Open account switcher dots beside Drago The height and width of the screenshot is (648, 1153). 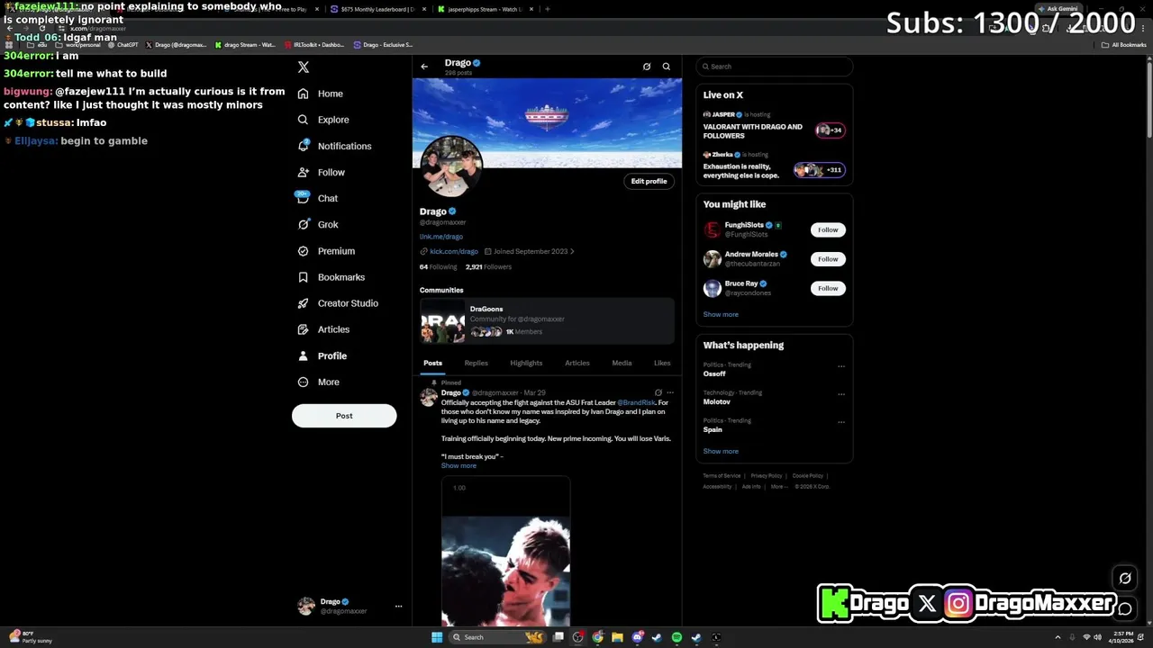(398, 607)
